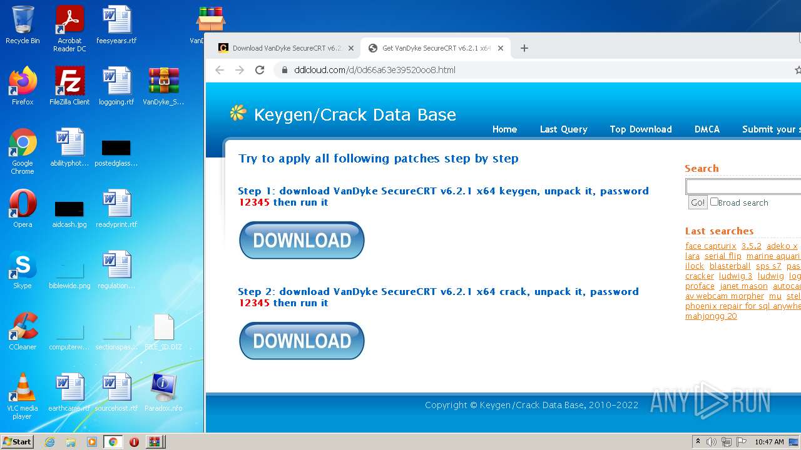Switch to Opera in the taskbar
Screen dimensions: 801x450
click(134, 442)
